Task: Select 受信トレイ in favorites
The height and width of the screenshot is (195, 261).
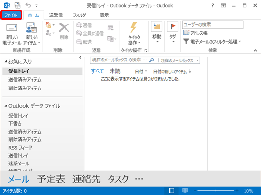Action: click(42, 71)
